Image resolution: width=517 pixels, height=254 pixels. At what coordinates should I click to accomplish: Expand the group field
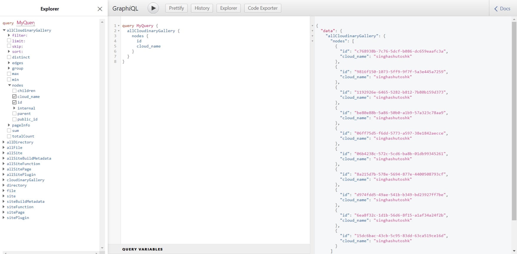click(x=9, y=68)
